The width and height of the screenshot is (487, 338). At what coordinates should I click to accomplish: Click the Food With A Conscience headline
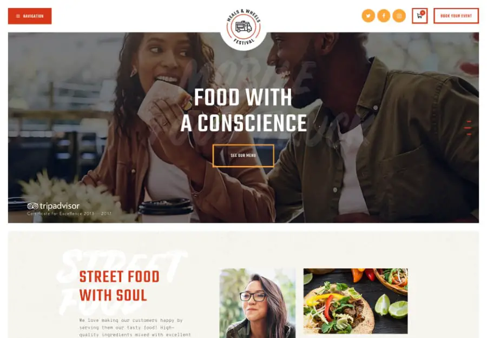point(243,110)
